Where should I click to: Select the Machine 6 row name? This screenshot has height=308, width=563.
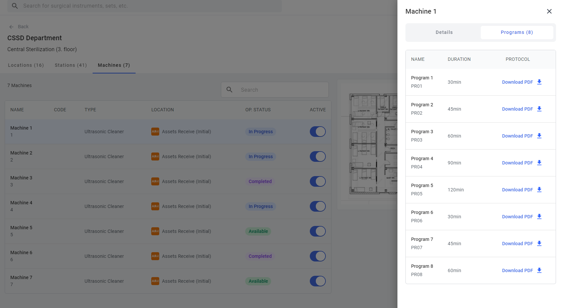[21, 253]
